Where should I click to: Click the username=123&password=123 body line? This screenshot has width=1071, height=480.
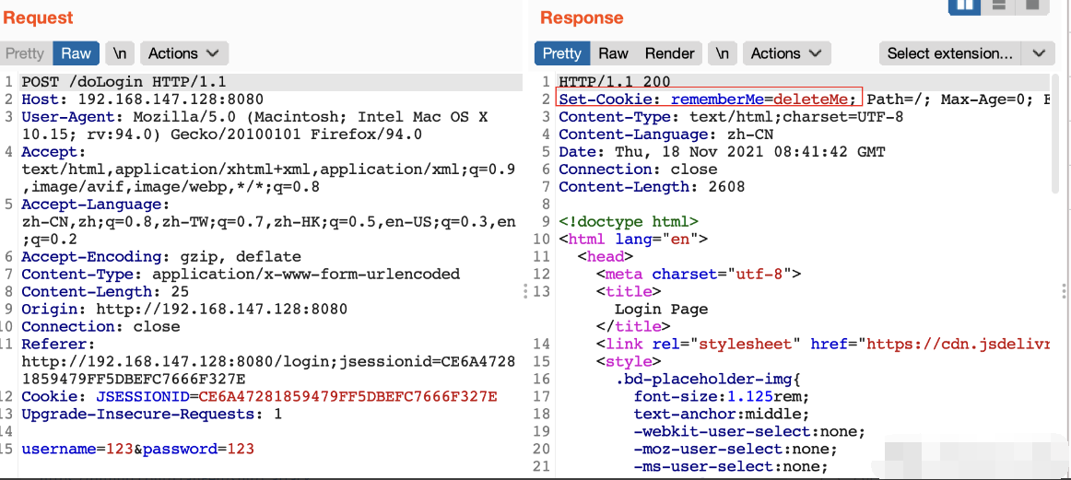(x=138, y=450)
